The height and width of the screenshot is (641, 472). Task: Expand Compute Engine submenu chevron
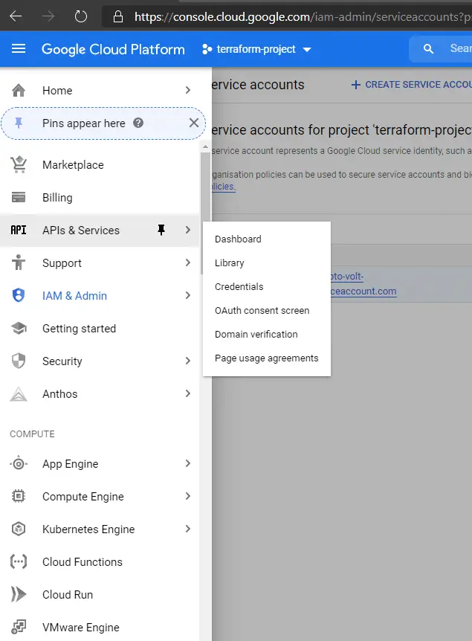click(187, 496)
